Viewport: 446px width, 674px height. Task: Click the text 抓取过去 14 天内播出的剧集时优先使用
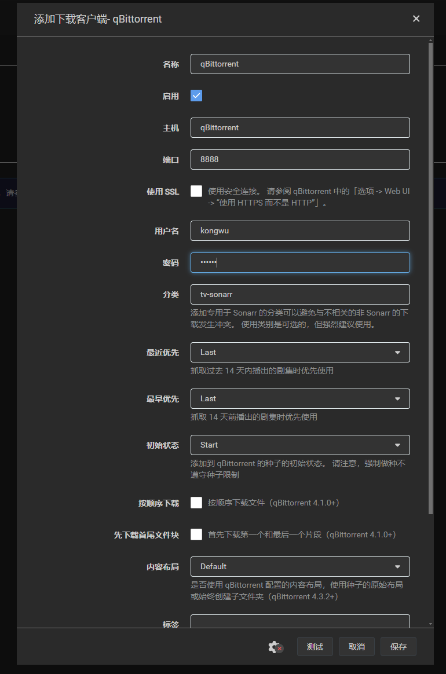point(262,371)
